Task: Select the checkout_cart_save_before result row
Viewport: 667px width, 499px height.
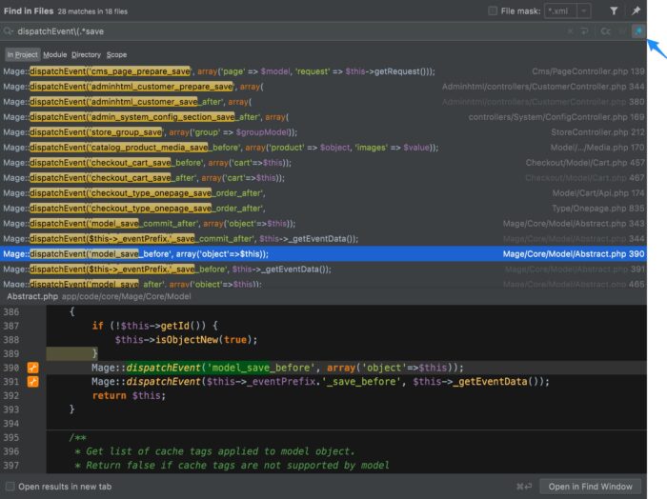Action: tap(323, 163)
